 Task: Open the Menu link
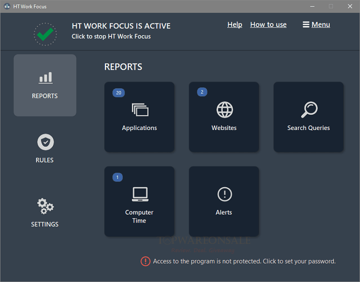(x=321, y=25)
